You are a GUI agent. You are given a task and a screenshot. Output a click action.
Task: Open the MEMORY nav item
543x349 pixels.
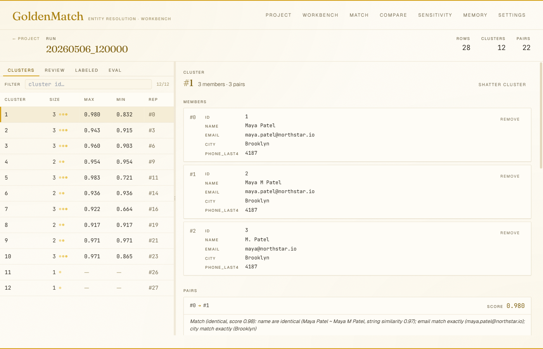click(475, 15)
